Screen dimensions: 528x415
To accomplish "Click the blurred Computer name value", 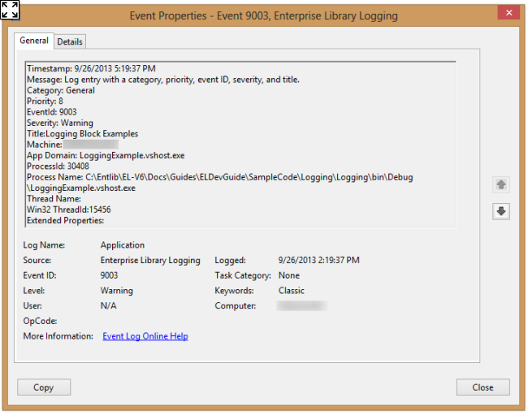I will click(301, 305).
